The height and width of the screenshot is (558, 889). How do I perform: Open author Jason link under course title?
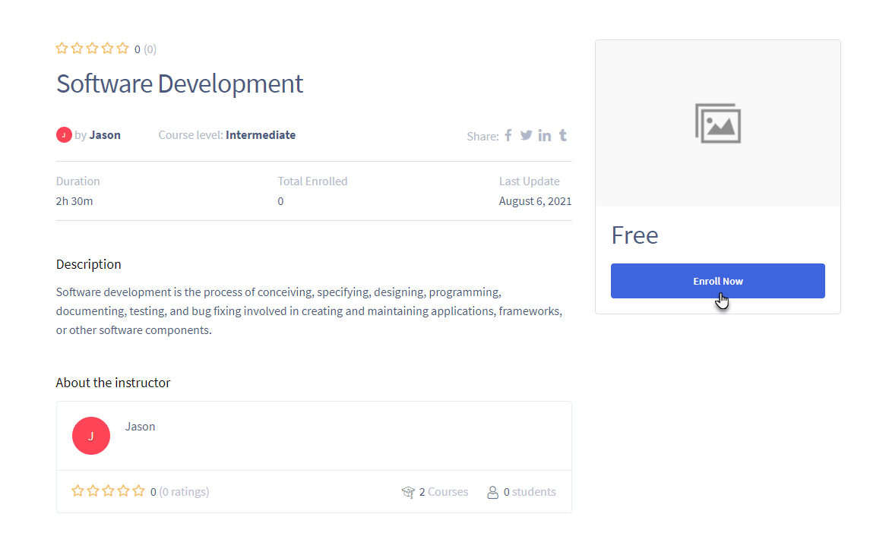tap(105, 135)
